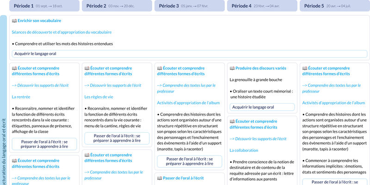Select the Période 1 column header

(x=44, y=6)
